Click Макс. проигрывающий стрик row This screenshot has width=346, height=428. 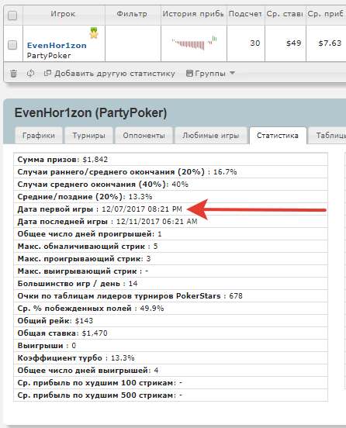(x=171, y=259)
